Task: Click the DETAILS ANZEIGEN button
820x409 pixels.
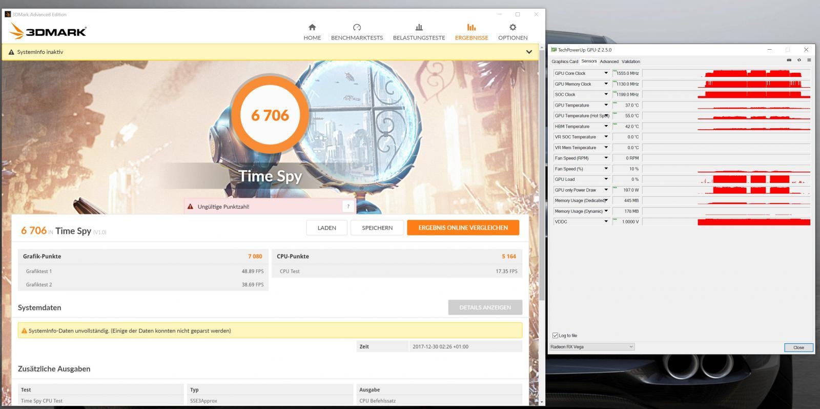Action: point(485,307)
